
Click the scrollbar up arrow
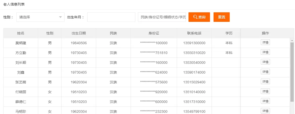click(x=292, y=40)
